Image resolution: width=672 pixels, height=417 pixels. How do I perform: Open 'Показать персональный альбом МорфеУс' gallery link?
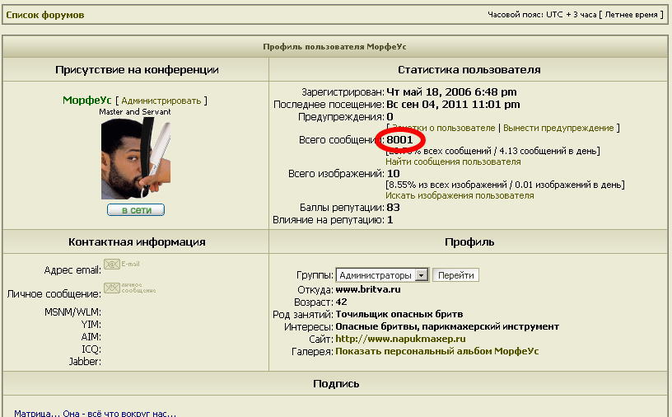436,351
